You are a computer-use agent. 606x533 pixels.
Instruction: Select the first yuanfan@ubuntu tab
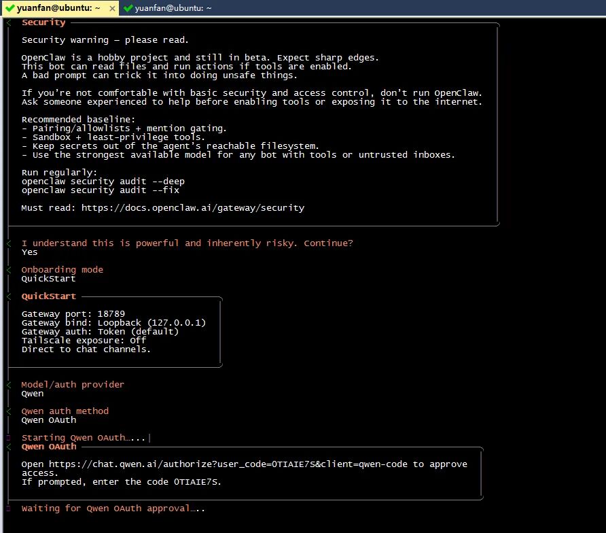[58, 8]
